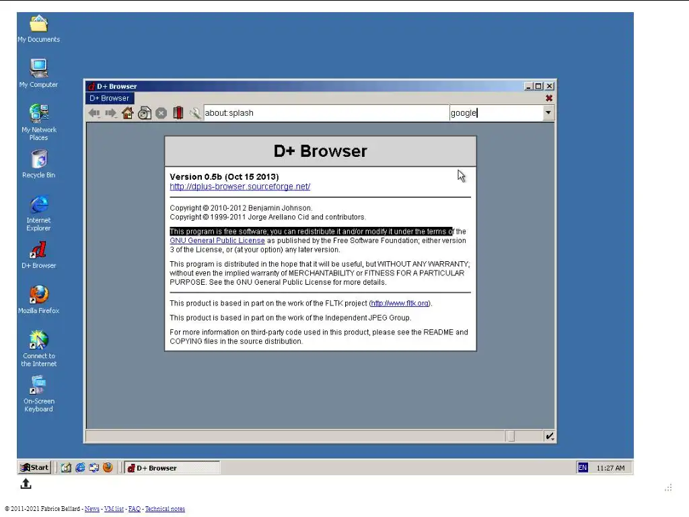This screenshot has width=689, height=517.
Task: Open the Start menu
Action: point(35,467)
